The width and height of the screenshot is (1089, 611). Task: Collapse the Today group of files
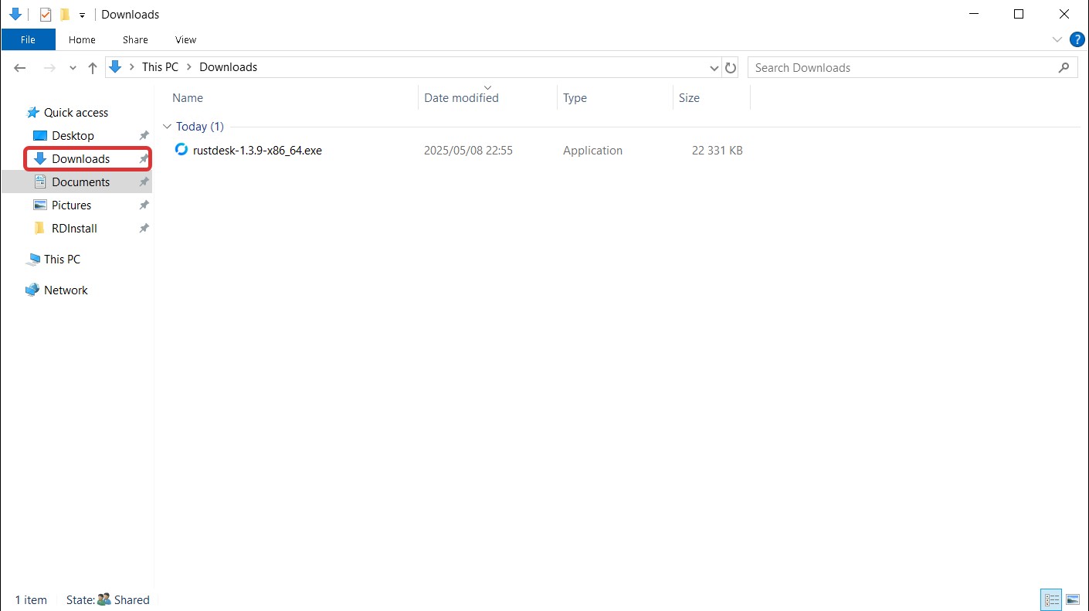pos(168,126)
